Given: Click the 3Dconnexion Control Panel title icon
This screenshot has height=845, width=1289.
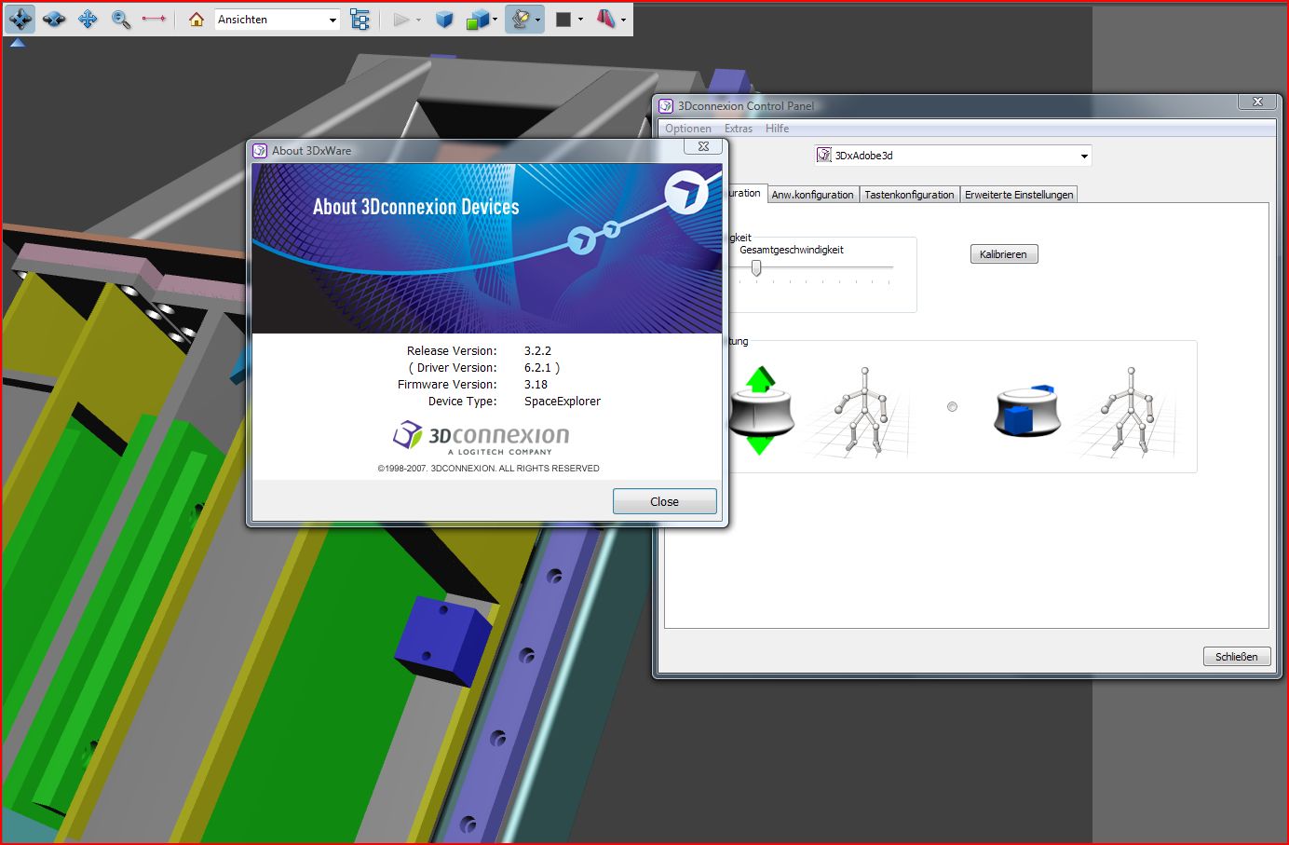Looking at the screenshot, I should click(666, 106).
